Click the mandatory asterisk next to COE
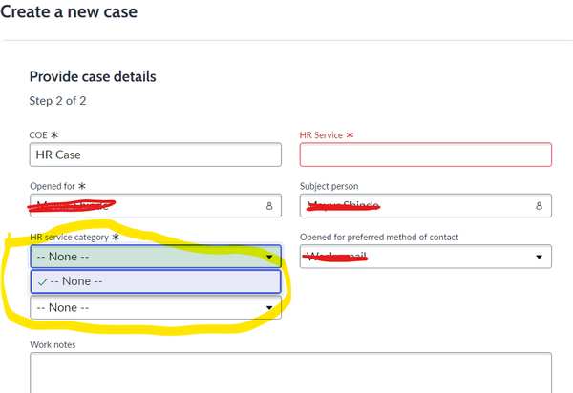573x393 pixels. tap(54, 135)
